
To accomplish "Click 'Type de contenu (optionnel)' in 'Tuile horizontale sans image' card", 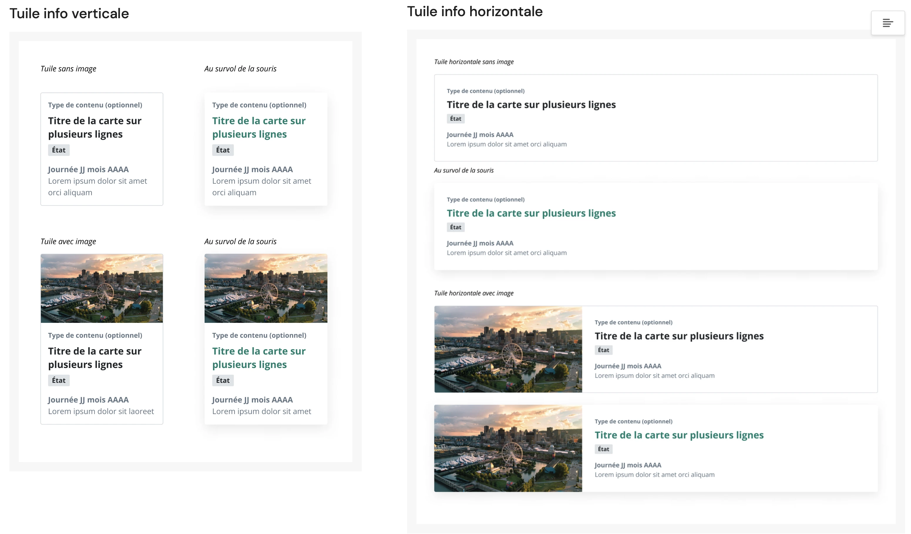I will click(x=485, y=91).
